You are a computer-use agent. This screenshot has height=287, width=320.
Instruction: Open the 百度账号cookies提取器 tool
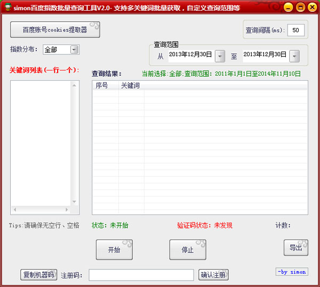tap(55, 30)
